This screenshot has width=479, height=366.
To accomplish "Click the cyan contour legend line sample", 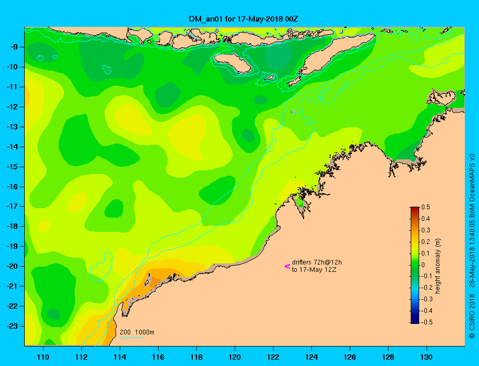I will coord(131,338).
